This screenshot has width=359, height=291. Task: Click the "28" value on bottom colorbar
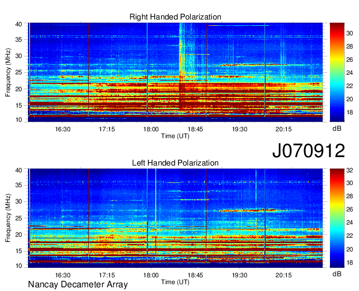coord(349,196)
